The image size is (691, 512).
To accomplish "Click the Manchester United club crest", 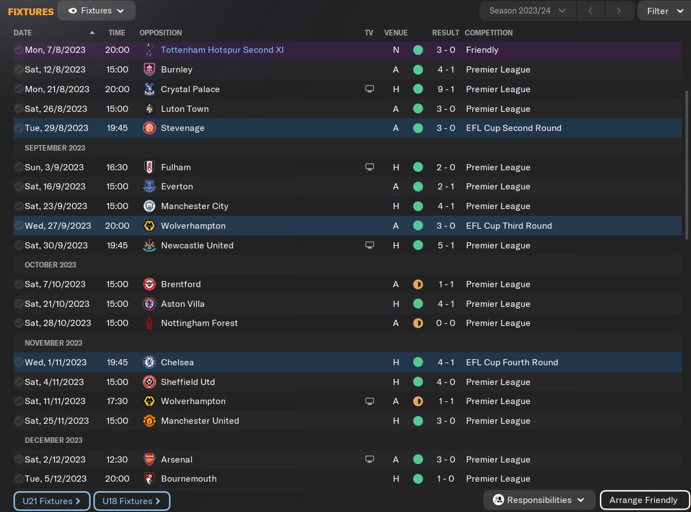I will tap(149, 421).
